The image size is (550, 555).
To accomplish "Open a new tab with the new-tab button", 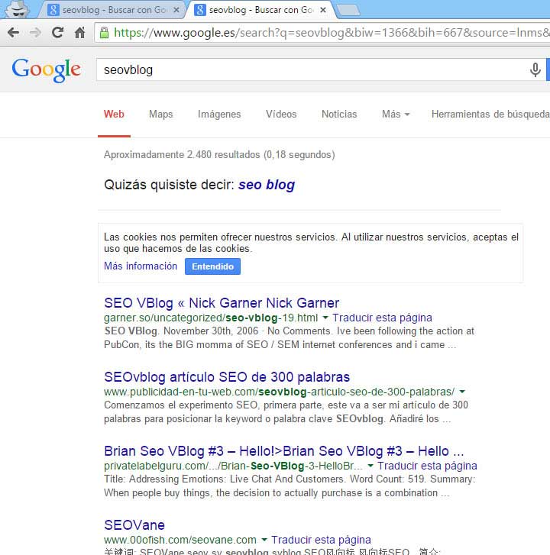I will pos(348,10).
